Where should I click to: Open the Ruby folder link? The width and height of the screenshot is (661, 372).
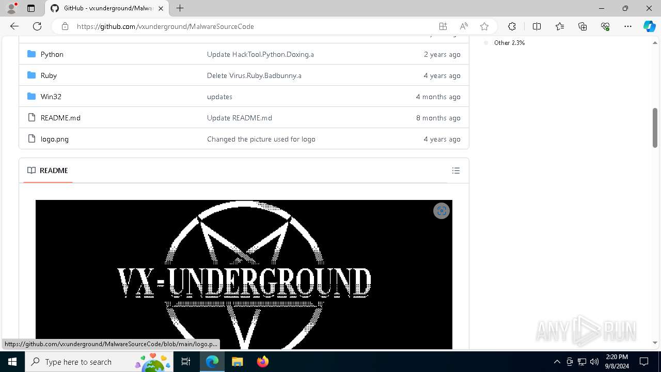click(49, 75)
